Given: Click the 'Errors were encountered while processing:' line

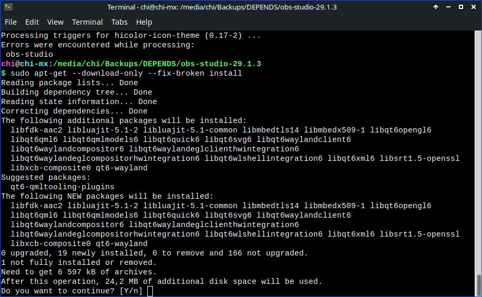Looking at the screenshot, I should tap(98, 45).
